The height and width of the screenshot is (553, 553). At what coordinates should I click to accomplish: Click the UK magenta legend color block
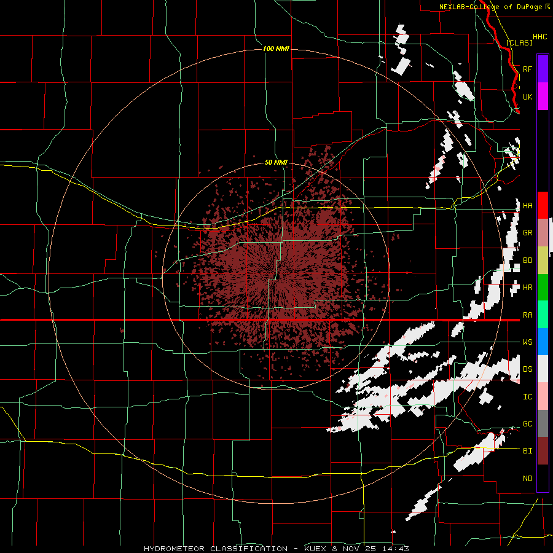tap(543, 96)
